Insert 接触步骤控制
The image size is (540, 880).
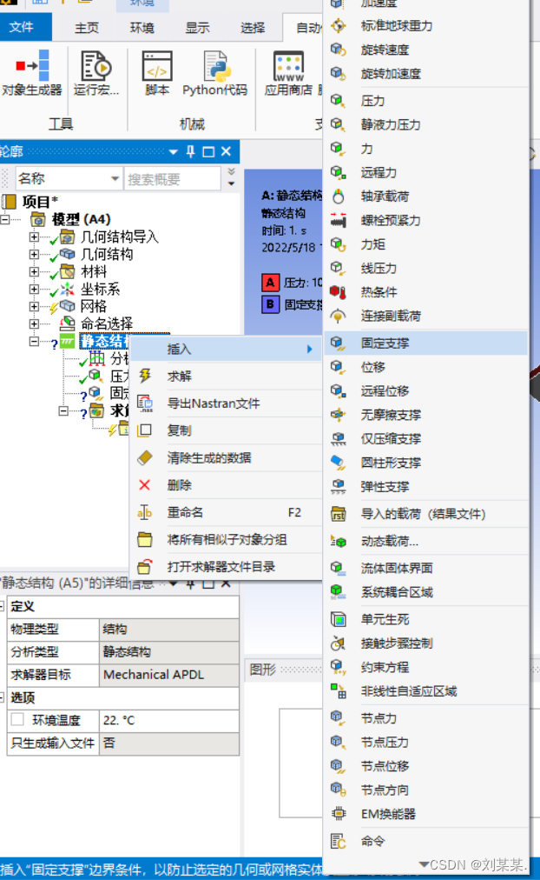426,643
